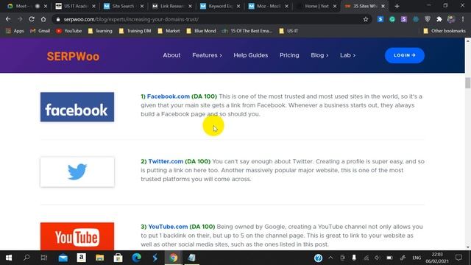Open the Windows Start menu
The image size is (471, 265).
[9, 258]
